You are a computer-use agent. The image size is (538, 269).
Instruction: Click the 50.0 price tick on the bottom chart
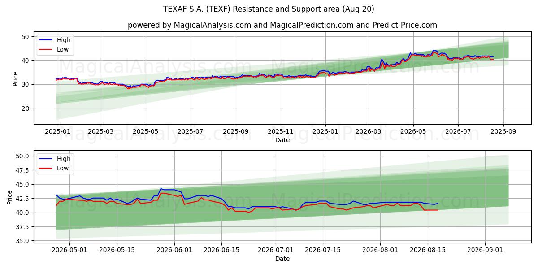[x=23, y=156]
